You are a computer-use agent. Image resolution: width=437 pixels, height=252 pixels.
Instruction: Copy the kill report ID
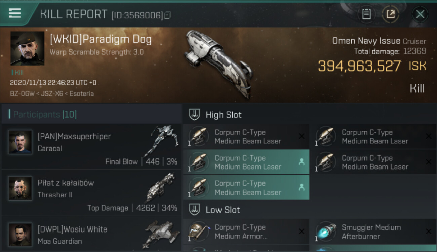(168, 15)
